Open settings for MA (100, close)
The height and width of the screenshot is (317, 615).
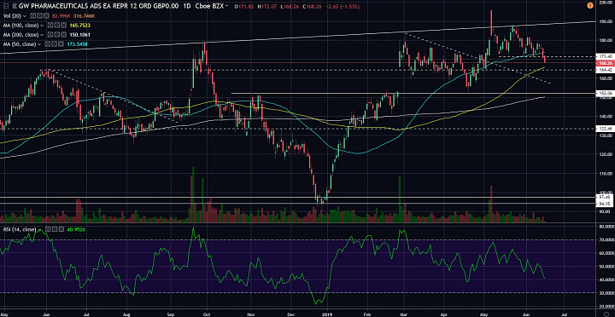tap(57, 25)
